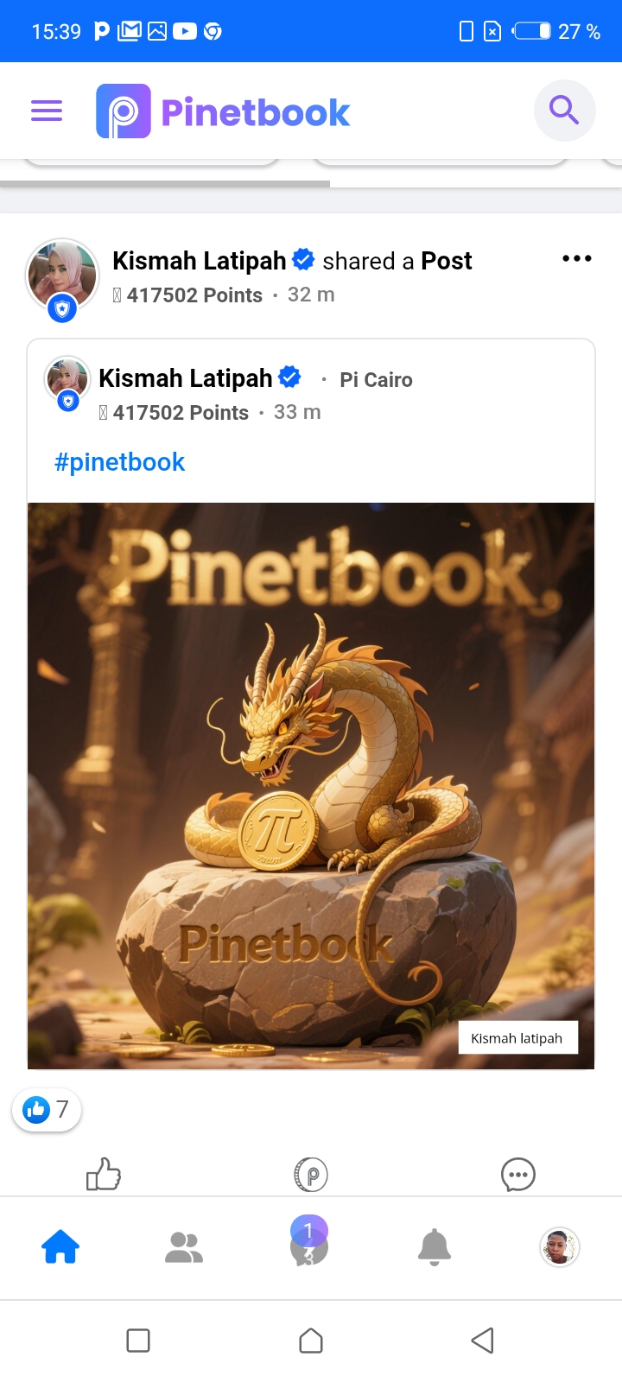The height and width of the screenshot is (1382, 622).
Task: Open the three-dot post options menu
Action: point(576,258)
